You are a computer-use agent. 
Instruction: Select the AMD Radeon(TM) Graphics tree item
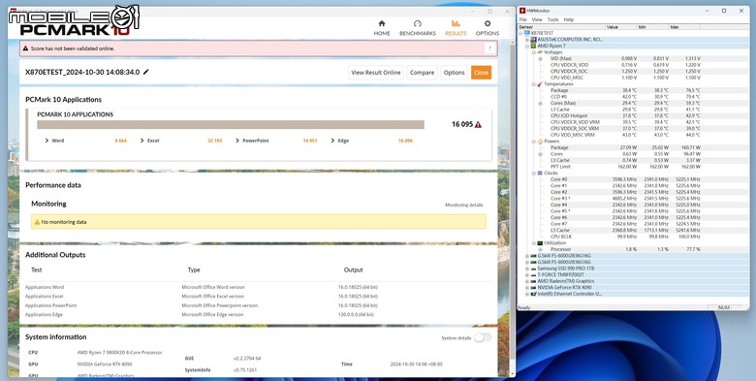coord(566,281)
